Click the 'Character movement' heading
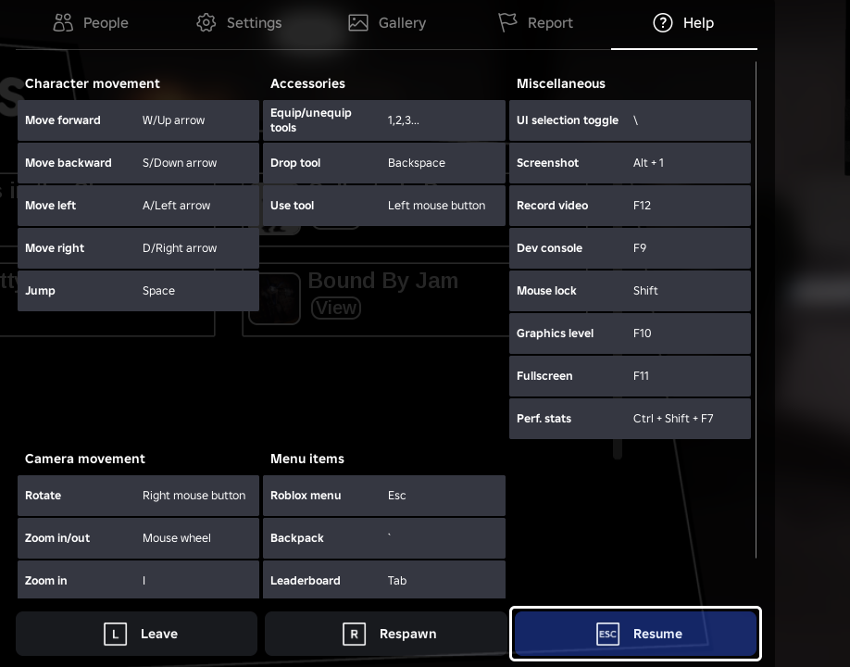The width and height of the screenshot is (850, 667). [x=93, y=83]
